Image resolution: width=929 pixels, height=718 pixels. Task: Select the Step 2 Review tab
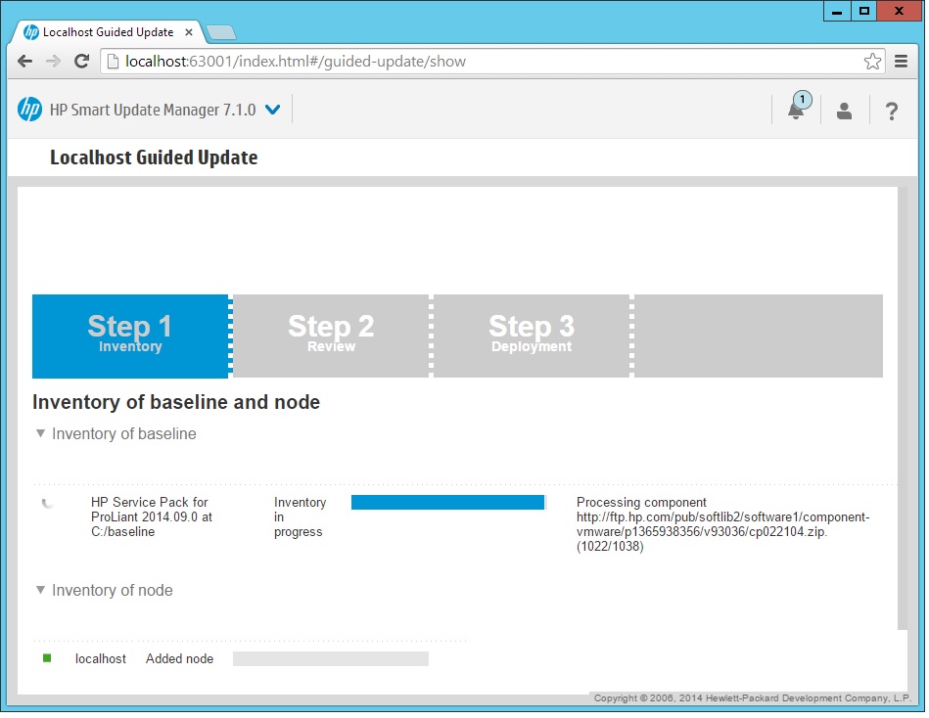point(331,336)
